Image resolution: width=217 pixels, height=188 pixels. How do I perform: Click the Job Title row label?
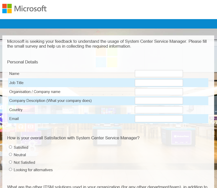[x=16, y=83]
